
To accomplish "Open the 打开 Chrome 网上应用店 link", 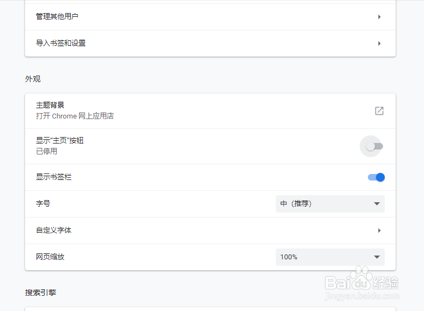I will point(75,116).
